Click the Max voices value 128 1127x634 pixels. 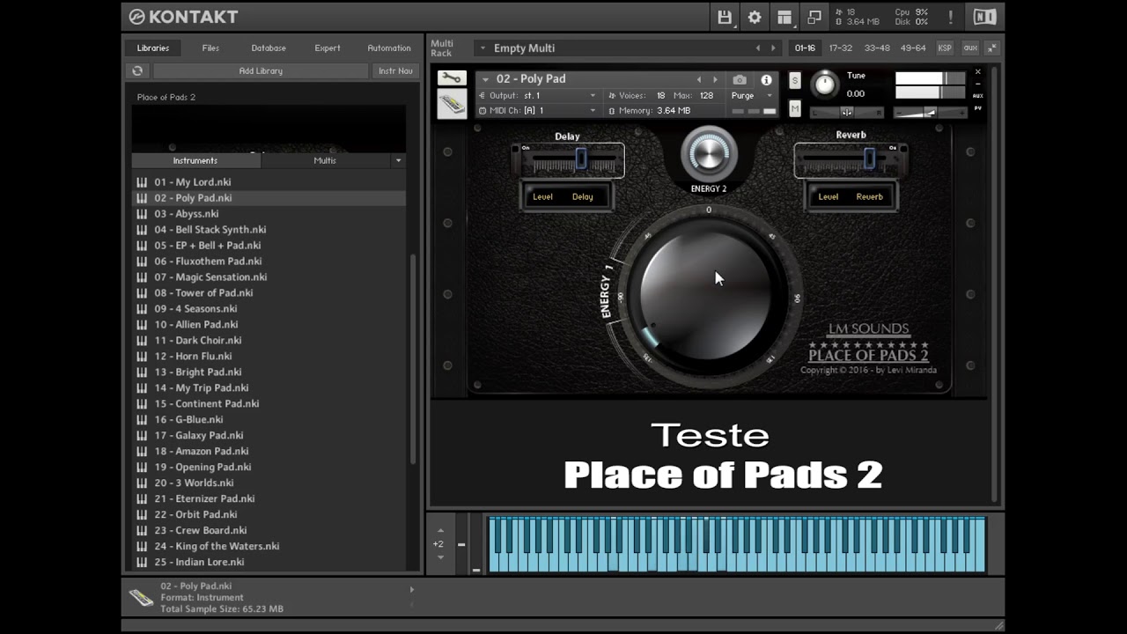[706, 95]
